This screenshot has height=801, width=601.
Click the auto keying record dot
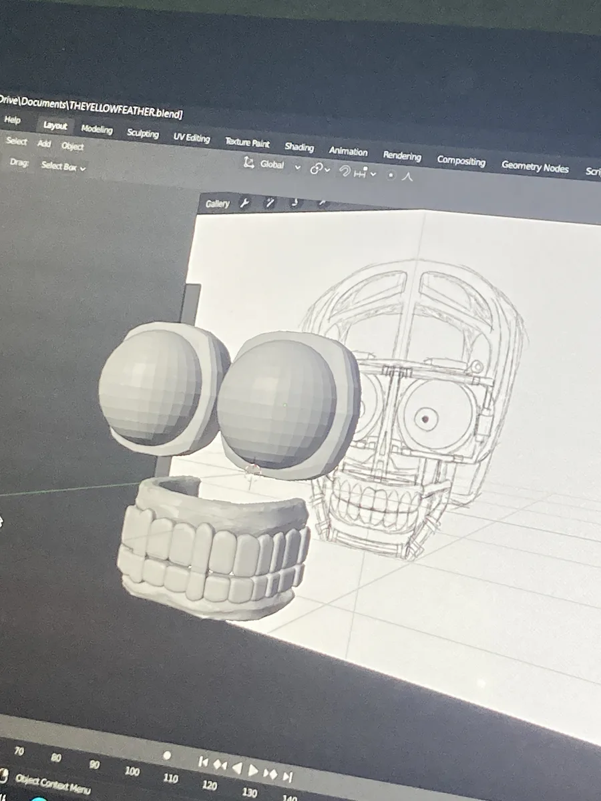167,756
